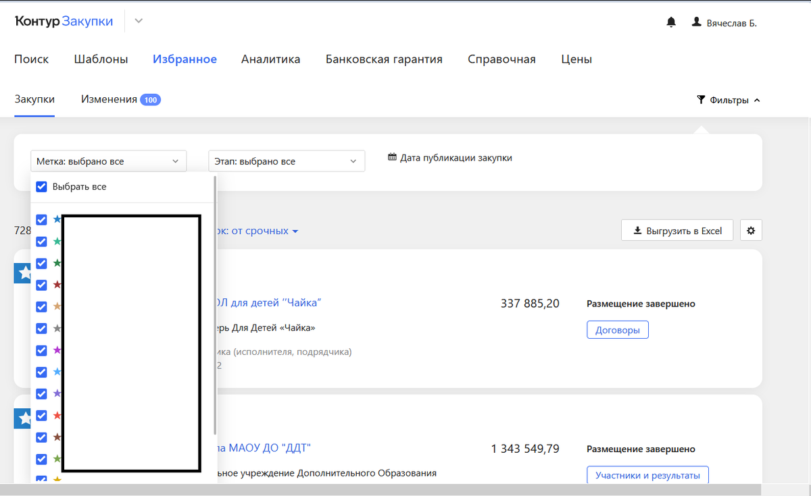The height and width of the screenshot is (496, 811).
Task: Click the favorite star flag on the ДДТ card
Action: (x=23, y=418)
